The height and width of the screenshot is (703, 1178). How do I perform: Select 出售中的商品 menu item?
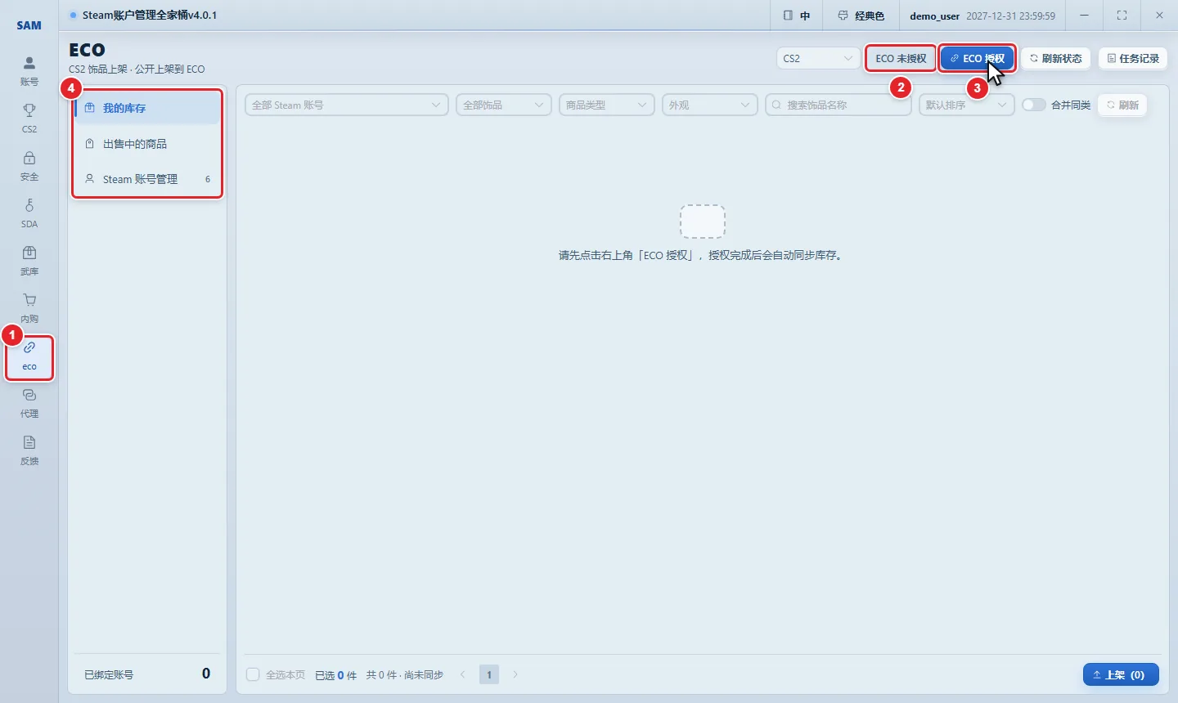tap(147, 144)
